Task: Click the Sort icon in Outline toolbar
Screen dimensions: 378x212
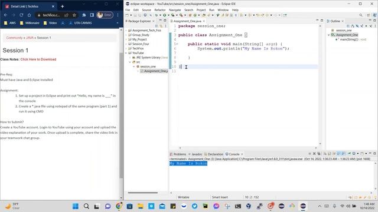Action: (353, 26)
